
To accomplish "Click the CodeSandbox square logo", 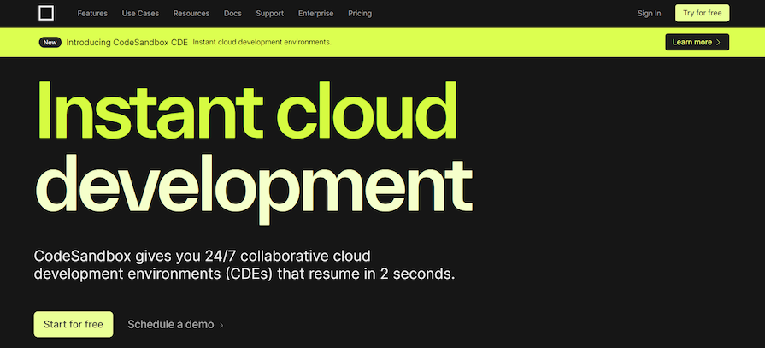I will coord(46,13).
